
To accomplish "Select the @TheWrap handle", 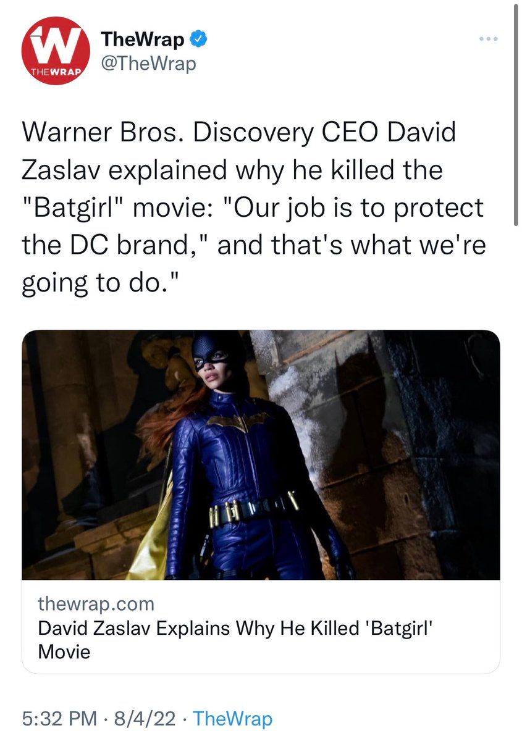I will coord(148,63).
